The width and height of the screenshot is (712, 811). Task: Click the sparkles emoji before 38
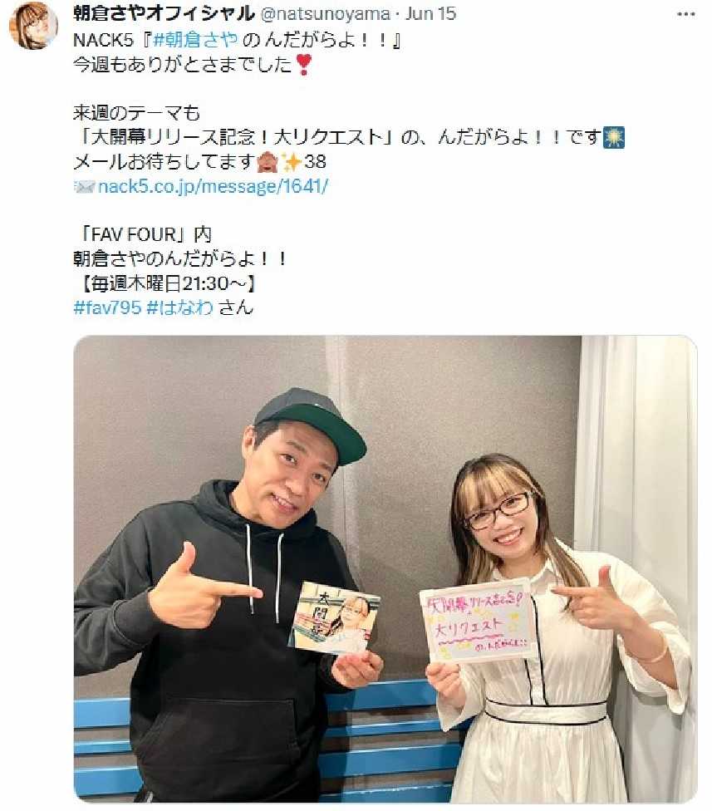point(292,162)
